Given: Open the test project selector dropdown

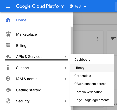Looking at the screenshot, I should coord(78,6).
